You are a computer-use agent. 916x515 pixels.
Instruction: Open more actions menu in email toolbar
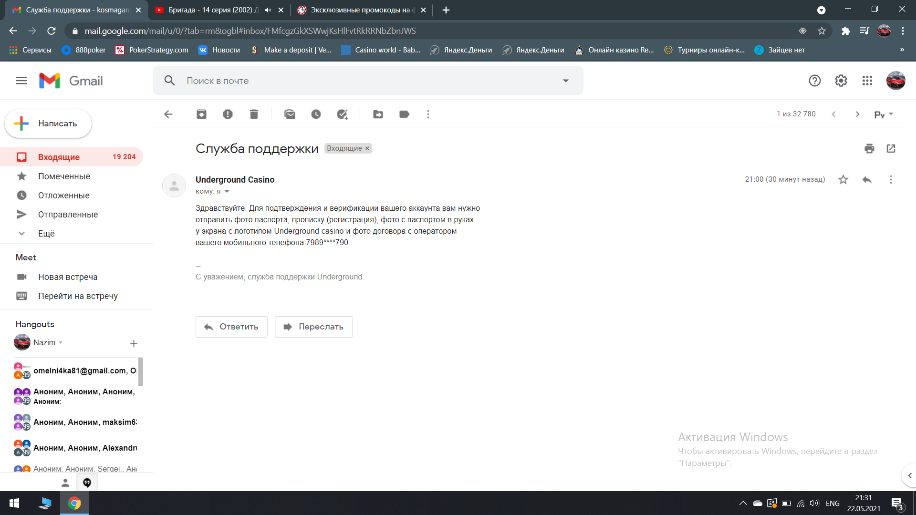coord(428,114)
